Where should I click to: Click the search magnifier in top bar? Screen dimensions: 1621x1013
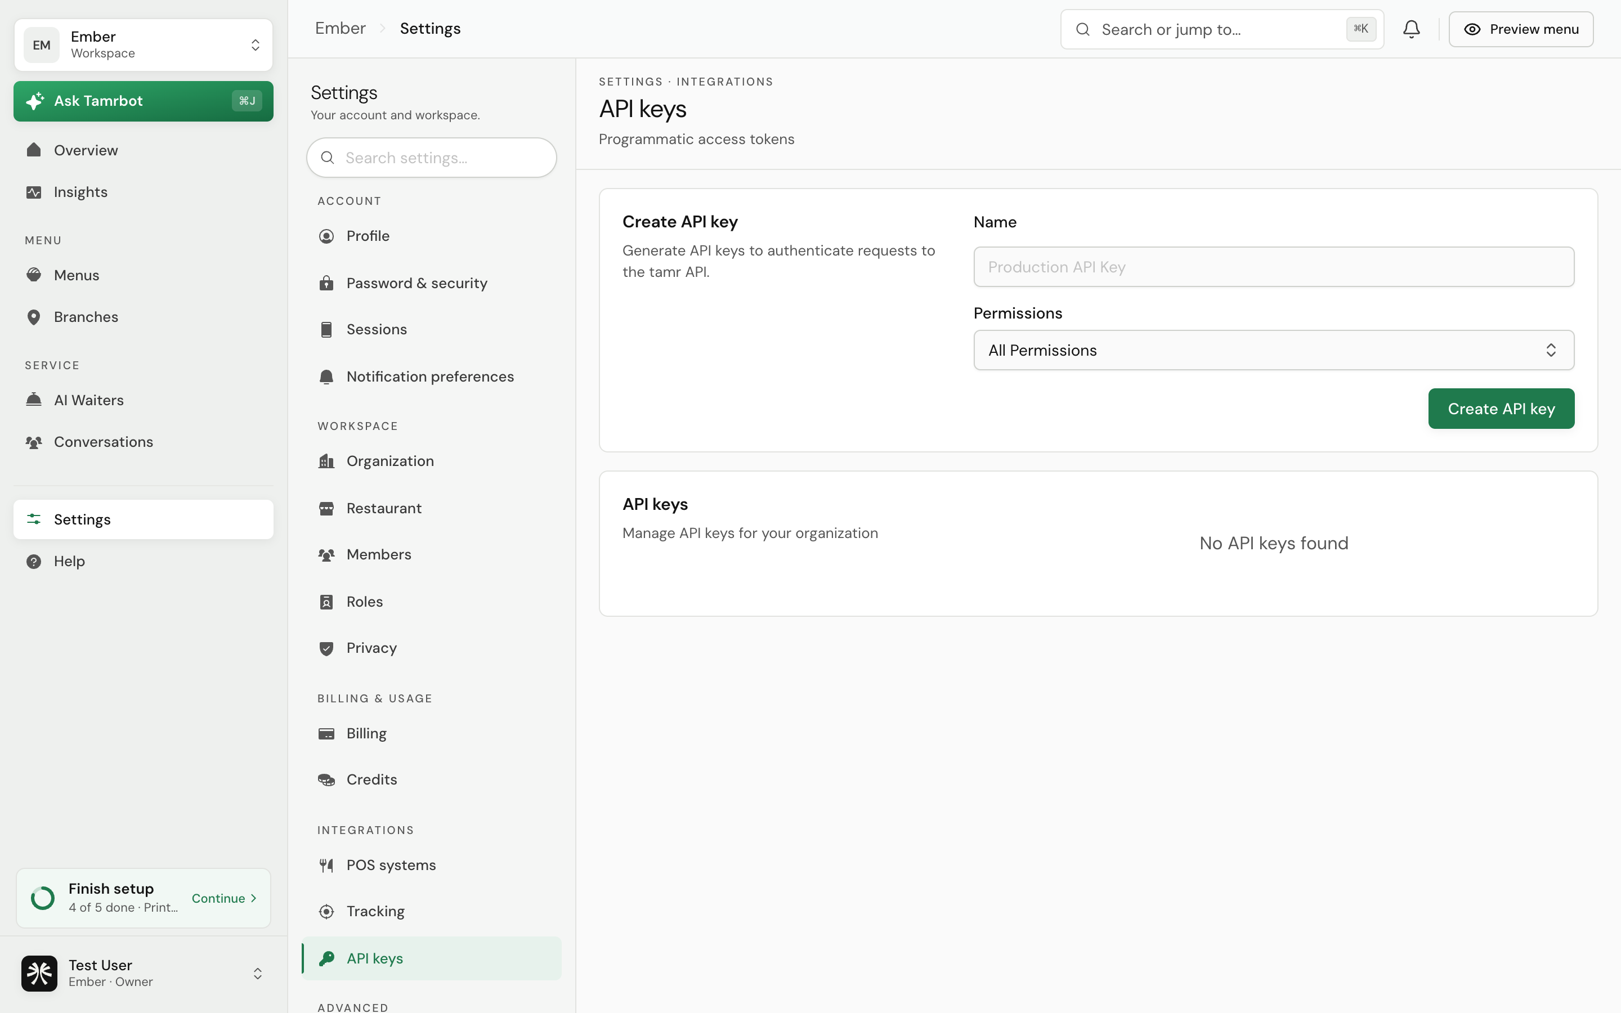[x=1082, y=29]
